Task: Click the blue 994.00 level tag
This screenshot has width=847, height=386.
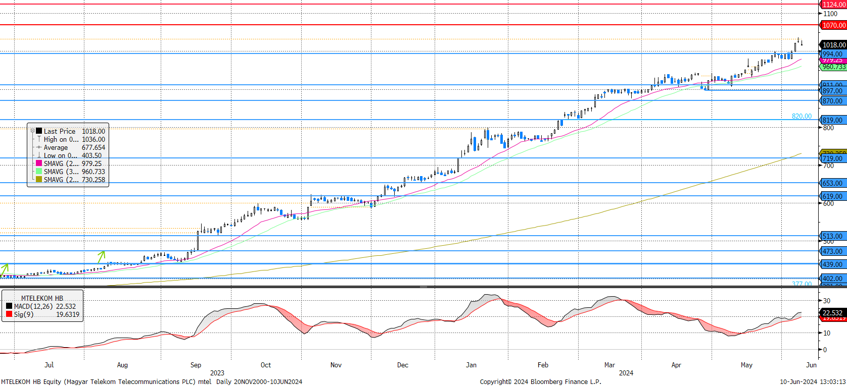Action: tap(832, 54)
